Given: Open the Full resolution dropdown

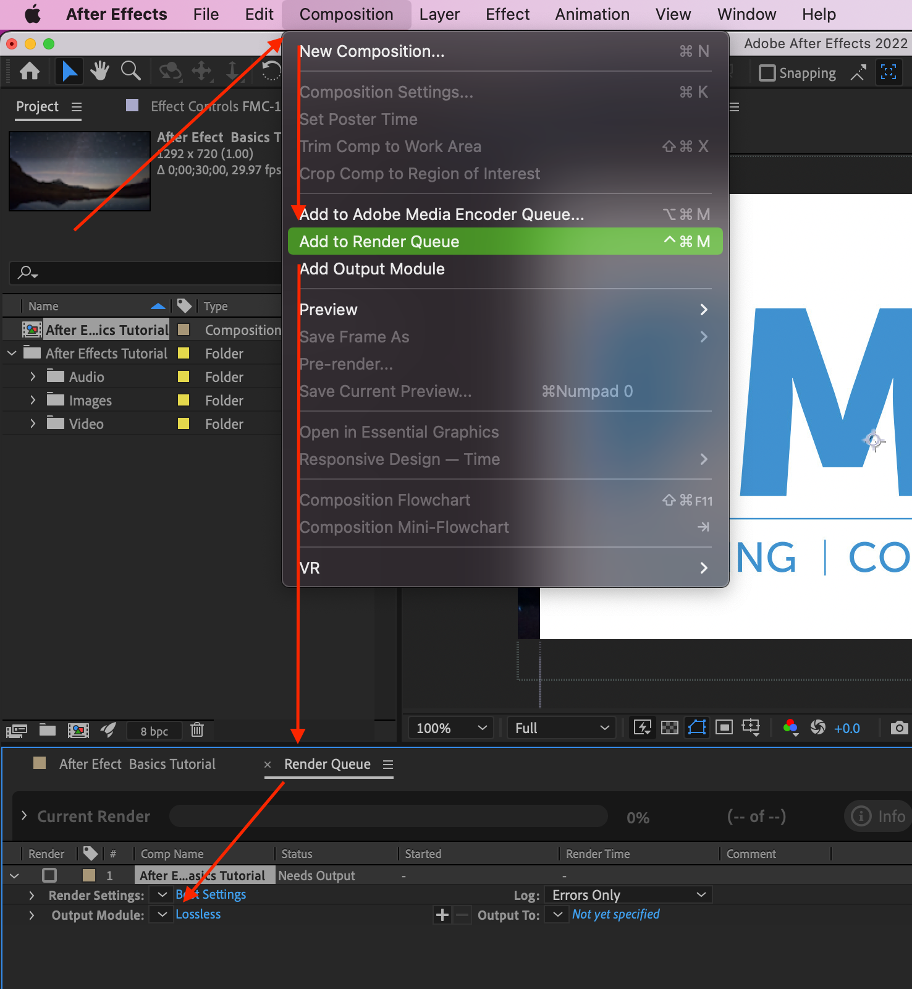Looking at the screenshot, I should coord(562,728).
